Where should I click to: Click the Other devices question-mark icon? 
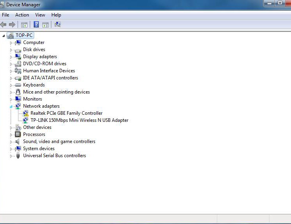pyautogui.click(x=18, y=127)
